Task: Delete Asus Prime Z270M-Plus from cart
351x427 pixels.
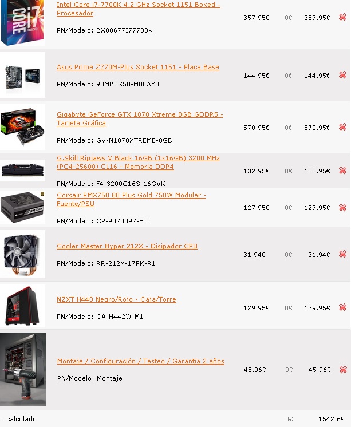Action: click(342, 75)
